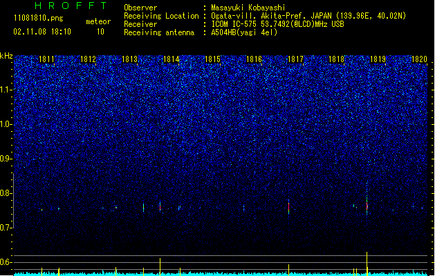Click the 1819 time marker
Image resolution: width=435 pixels, height=276 pixels.
(378, 59)
